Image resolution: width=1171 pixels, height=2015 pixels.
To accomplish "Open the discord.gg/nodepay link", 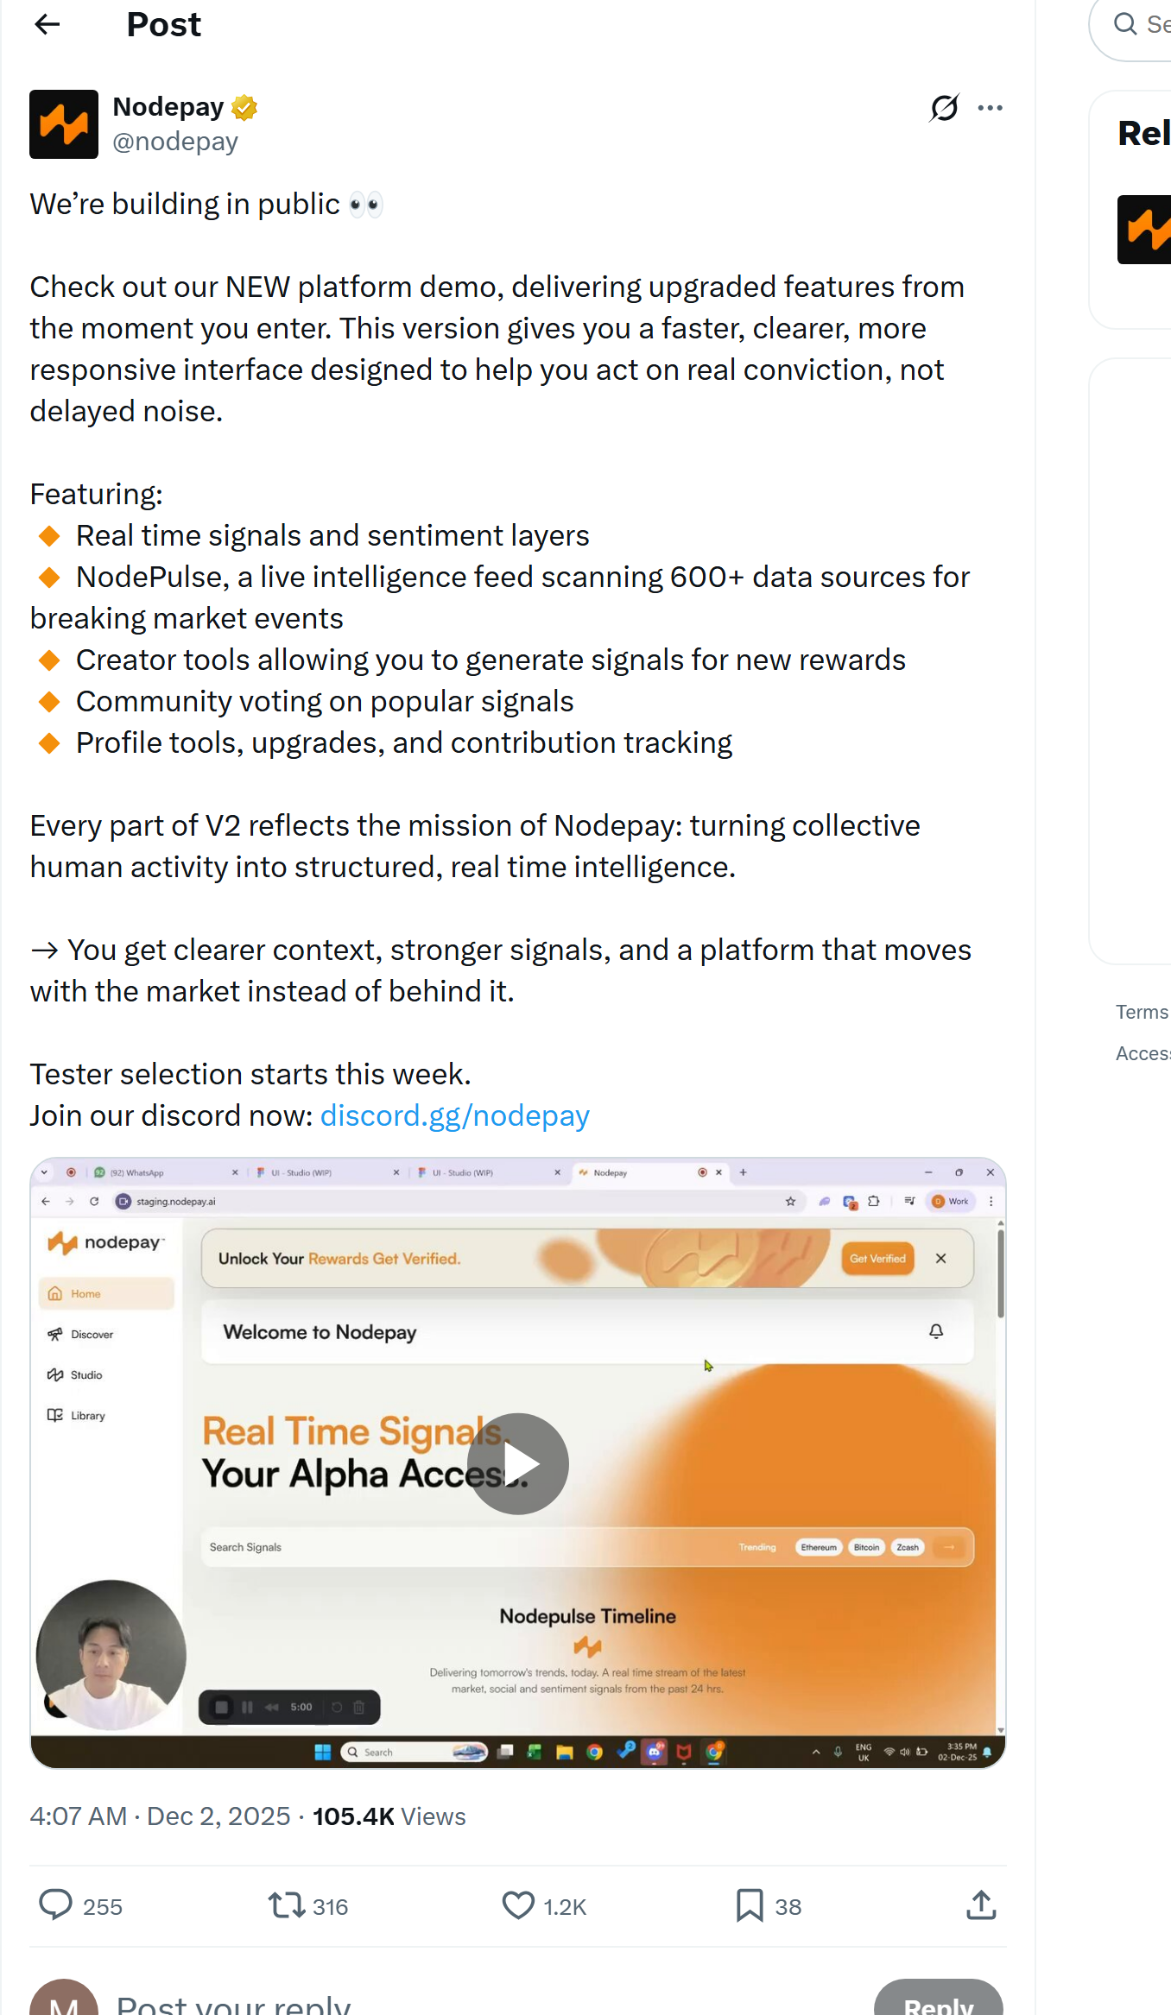I will pyautogui.click(x=454, y=1115).
